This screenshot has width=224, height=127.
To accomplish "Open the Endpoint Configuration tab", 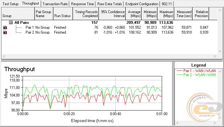I will coord(142,4).
